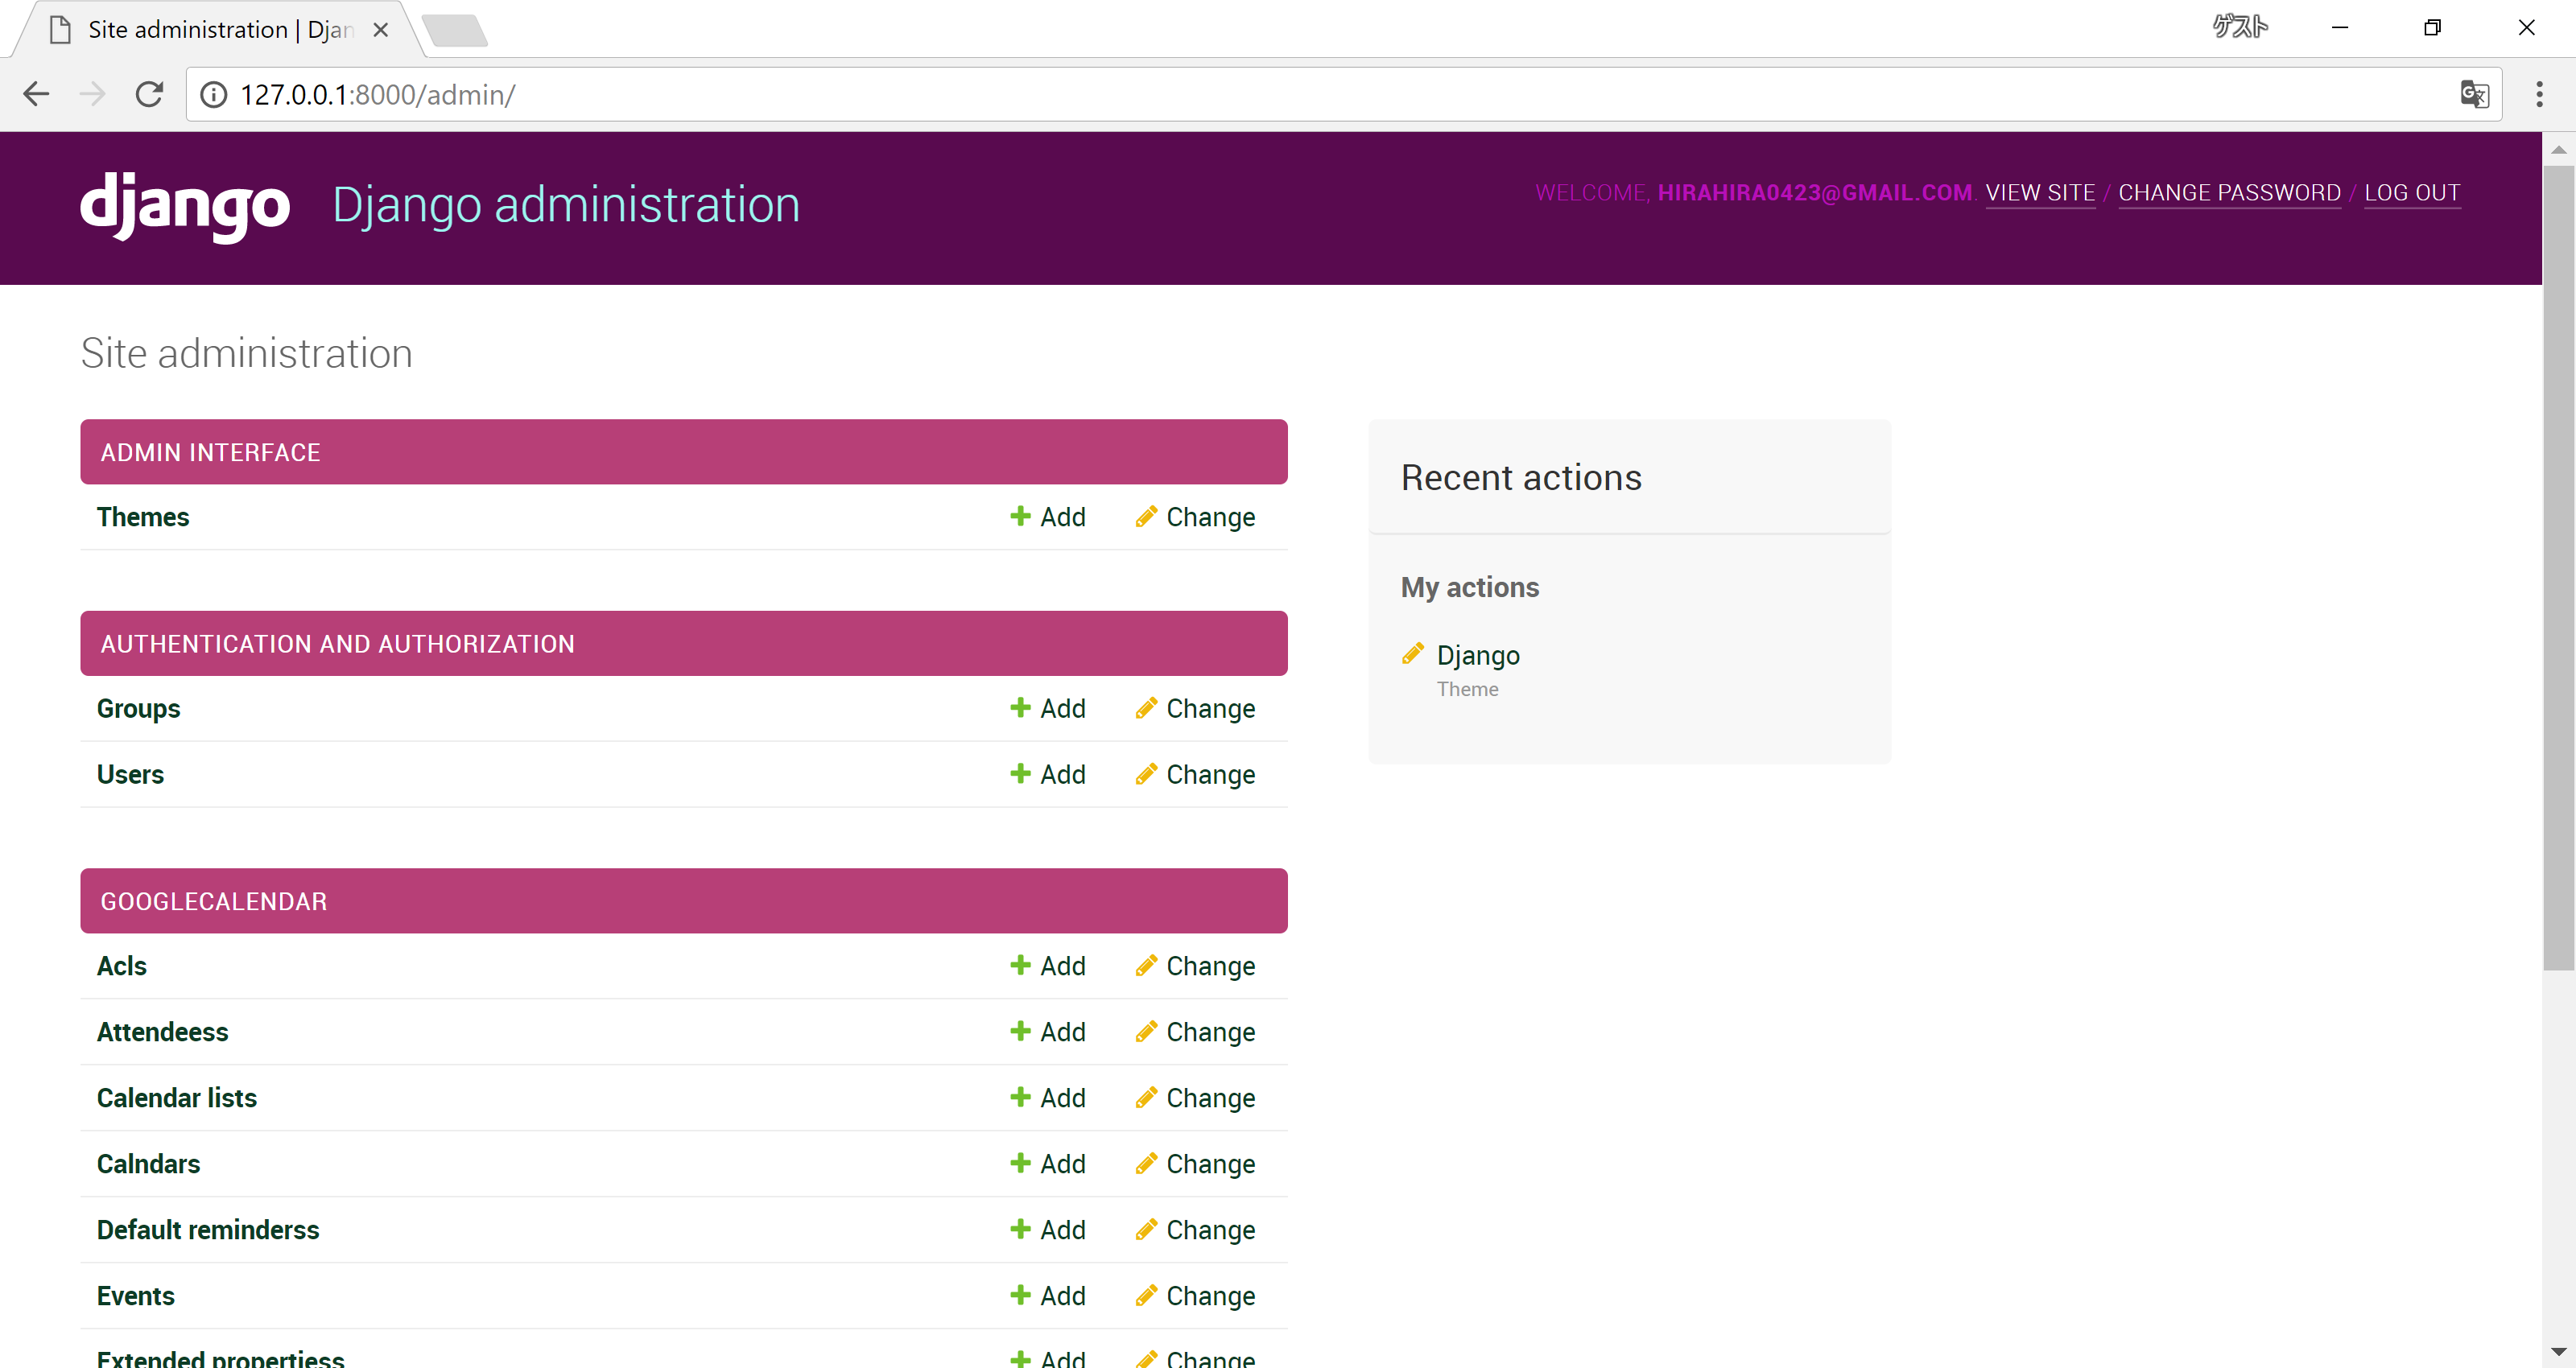This screenshot has height=1368, width=2576.
Task: Click the django logo
Action: click(184, 207)
